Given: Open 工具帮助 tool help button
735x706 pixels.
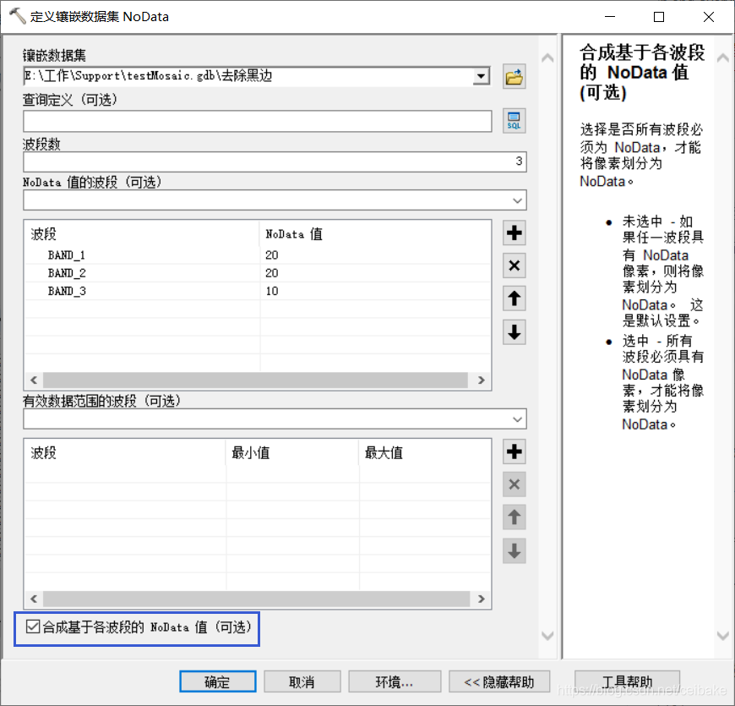Looking at the screenshot, I should coord(627,681).
